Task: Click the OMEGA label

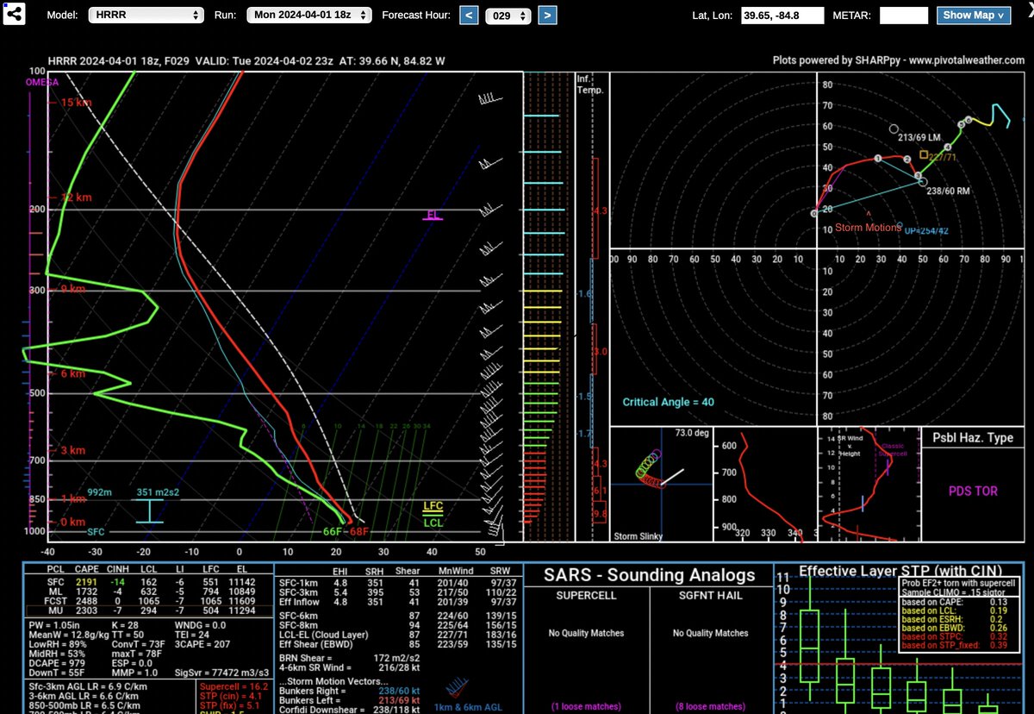Action: point(42,83)
